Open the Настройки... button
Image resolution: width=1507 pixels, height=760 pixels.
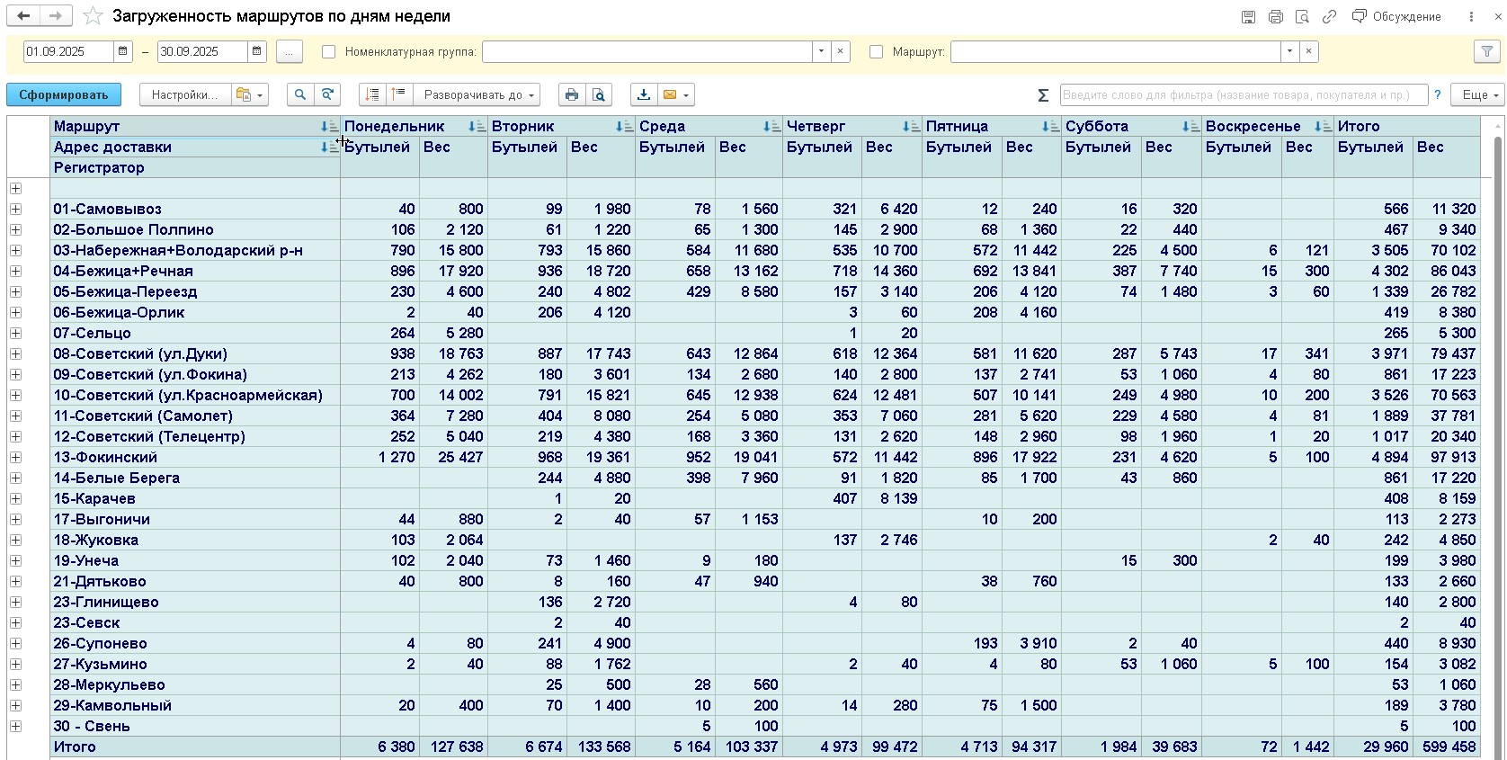pos(184,94)
